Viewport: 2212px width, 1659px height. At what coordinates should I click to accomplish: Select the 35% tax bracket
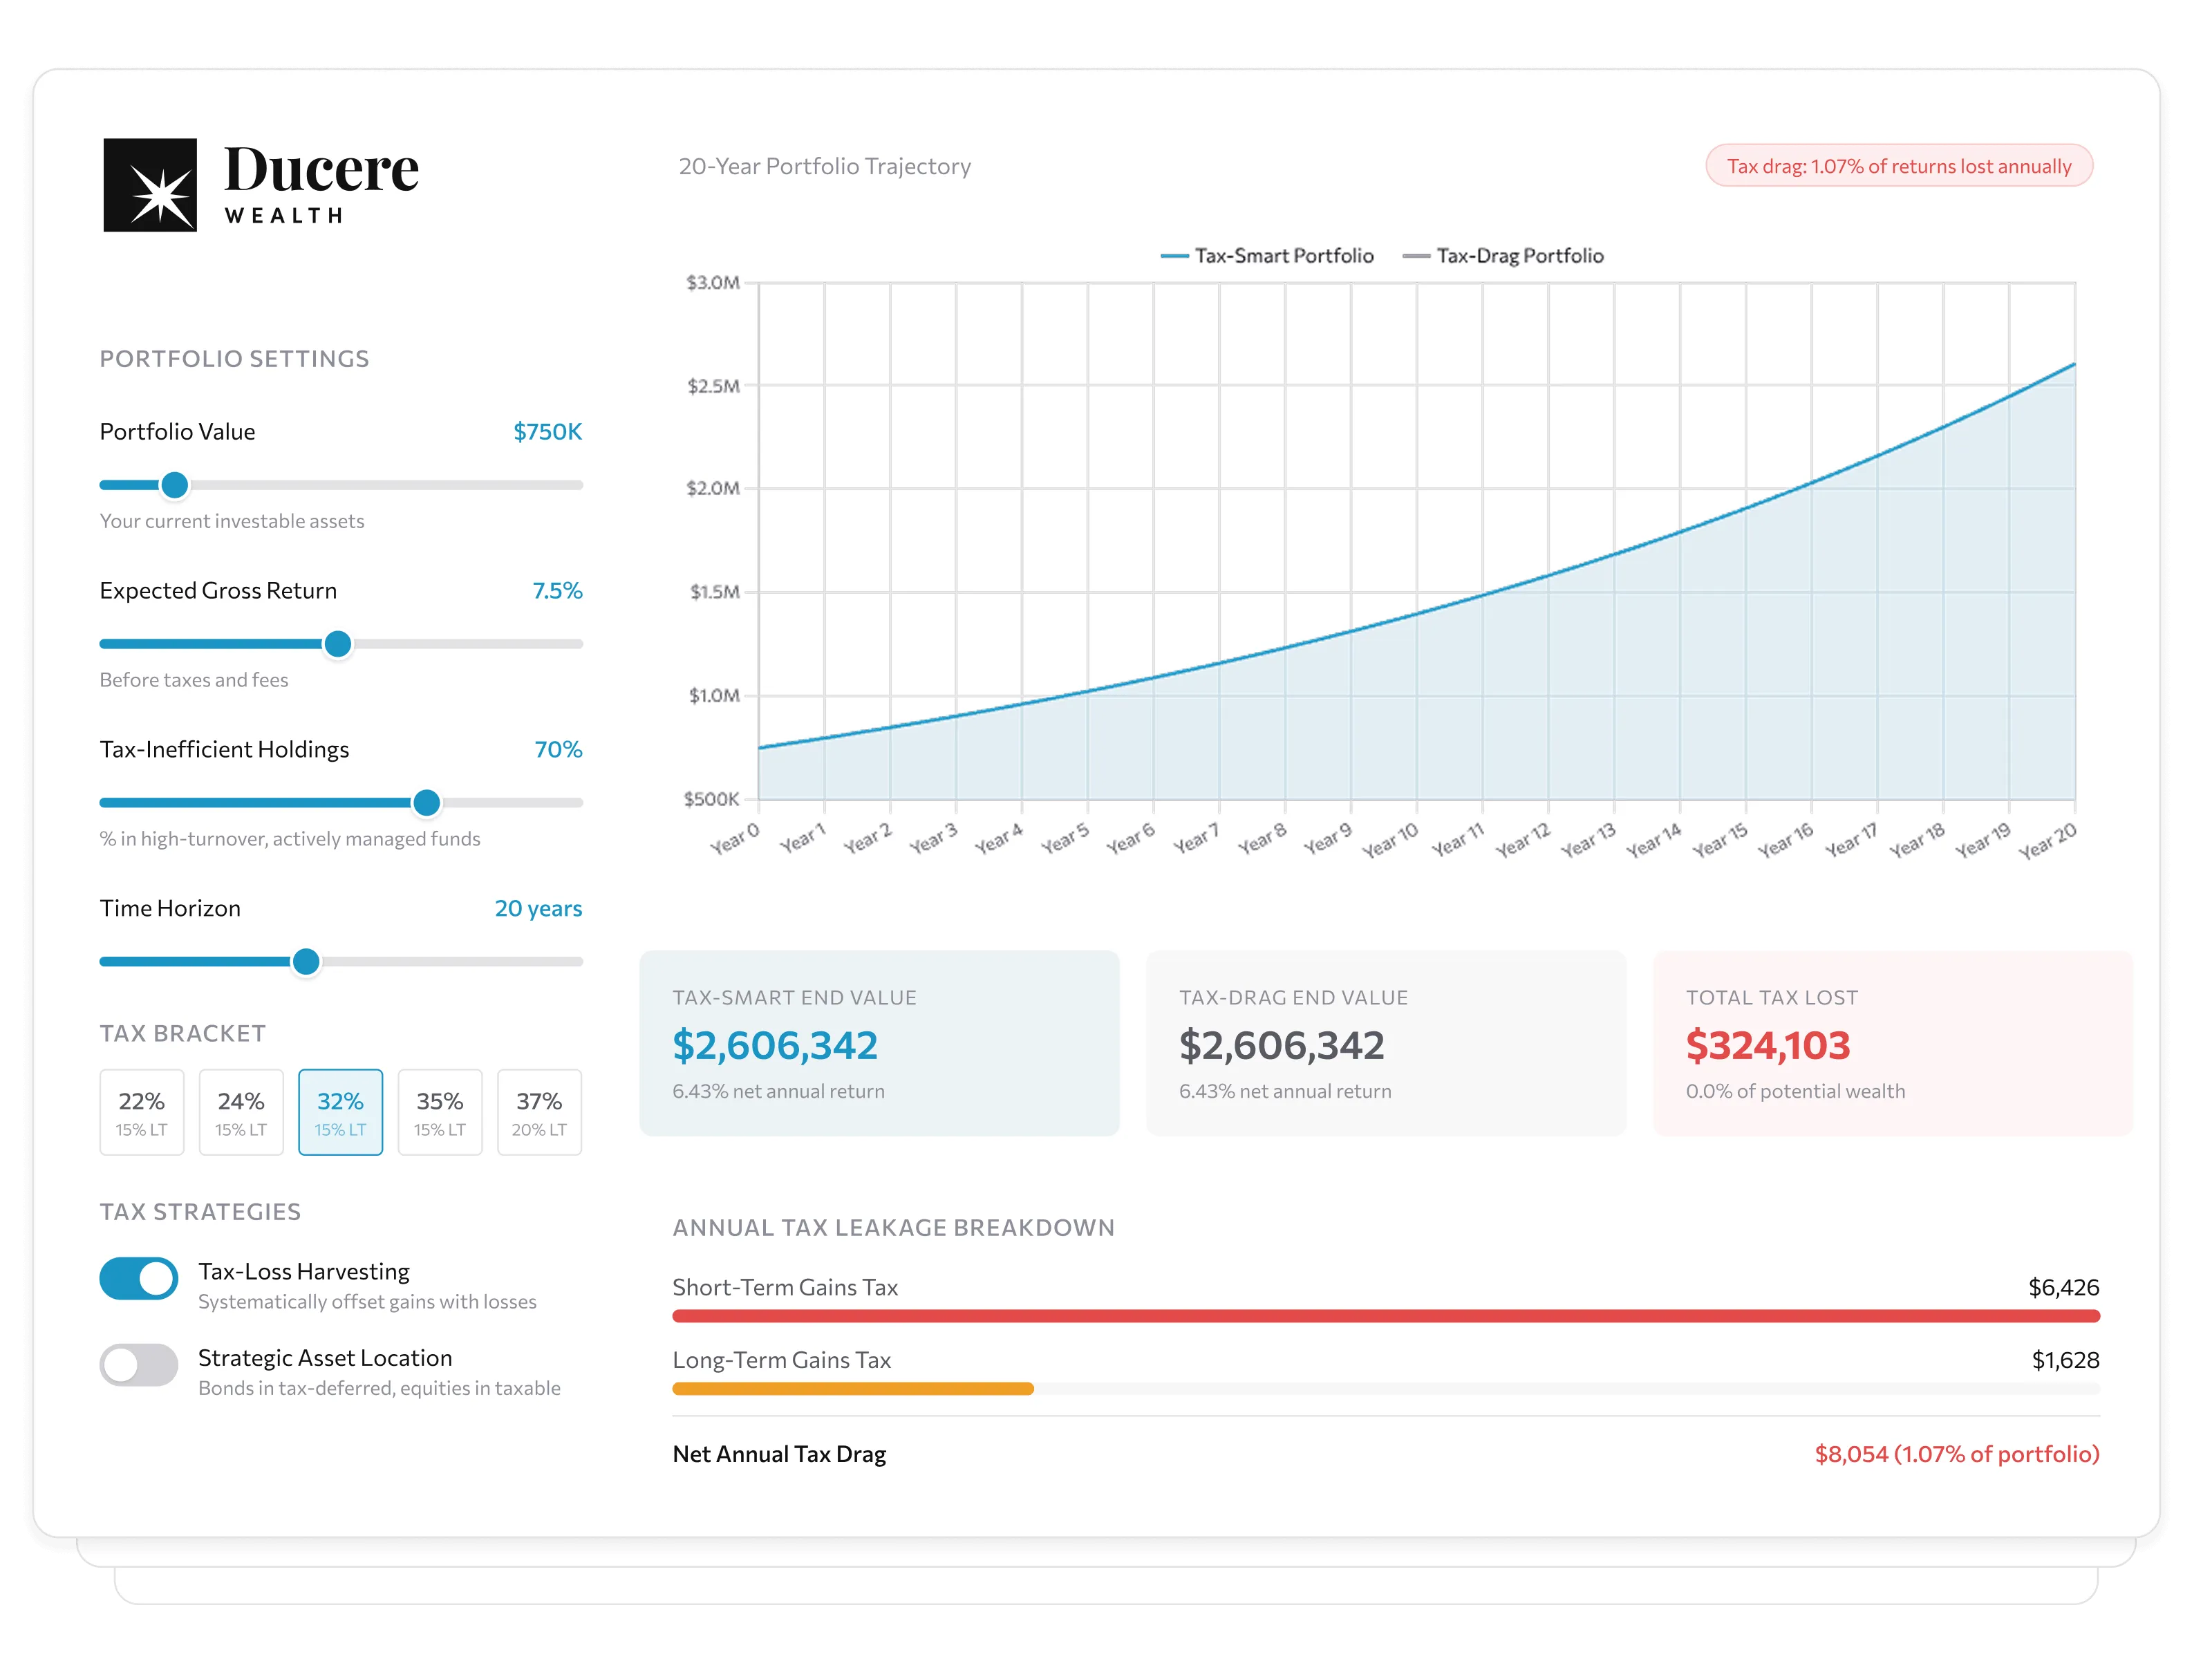click(440, 1112)
